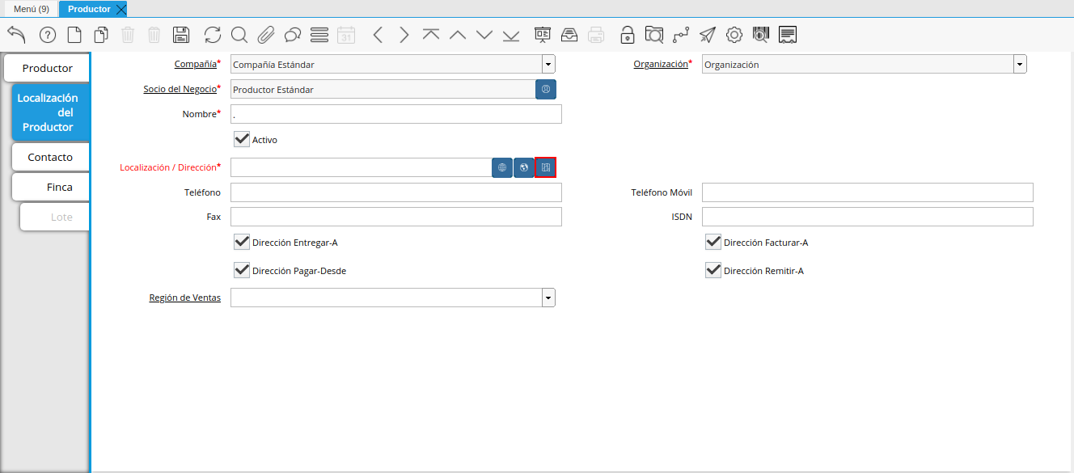Create a new record with blank page icon

point(74,35)
